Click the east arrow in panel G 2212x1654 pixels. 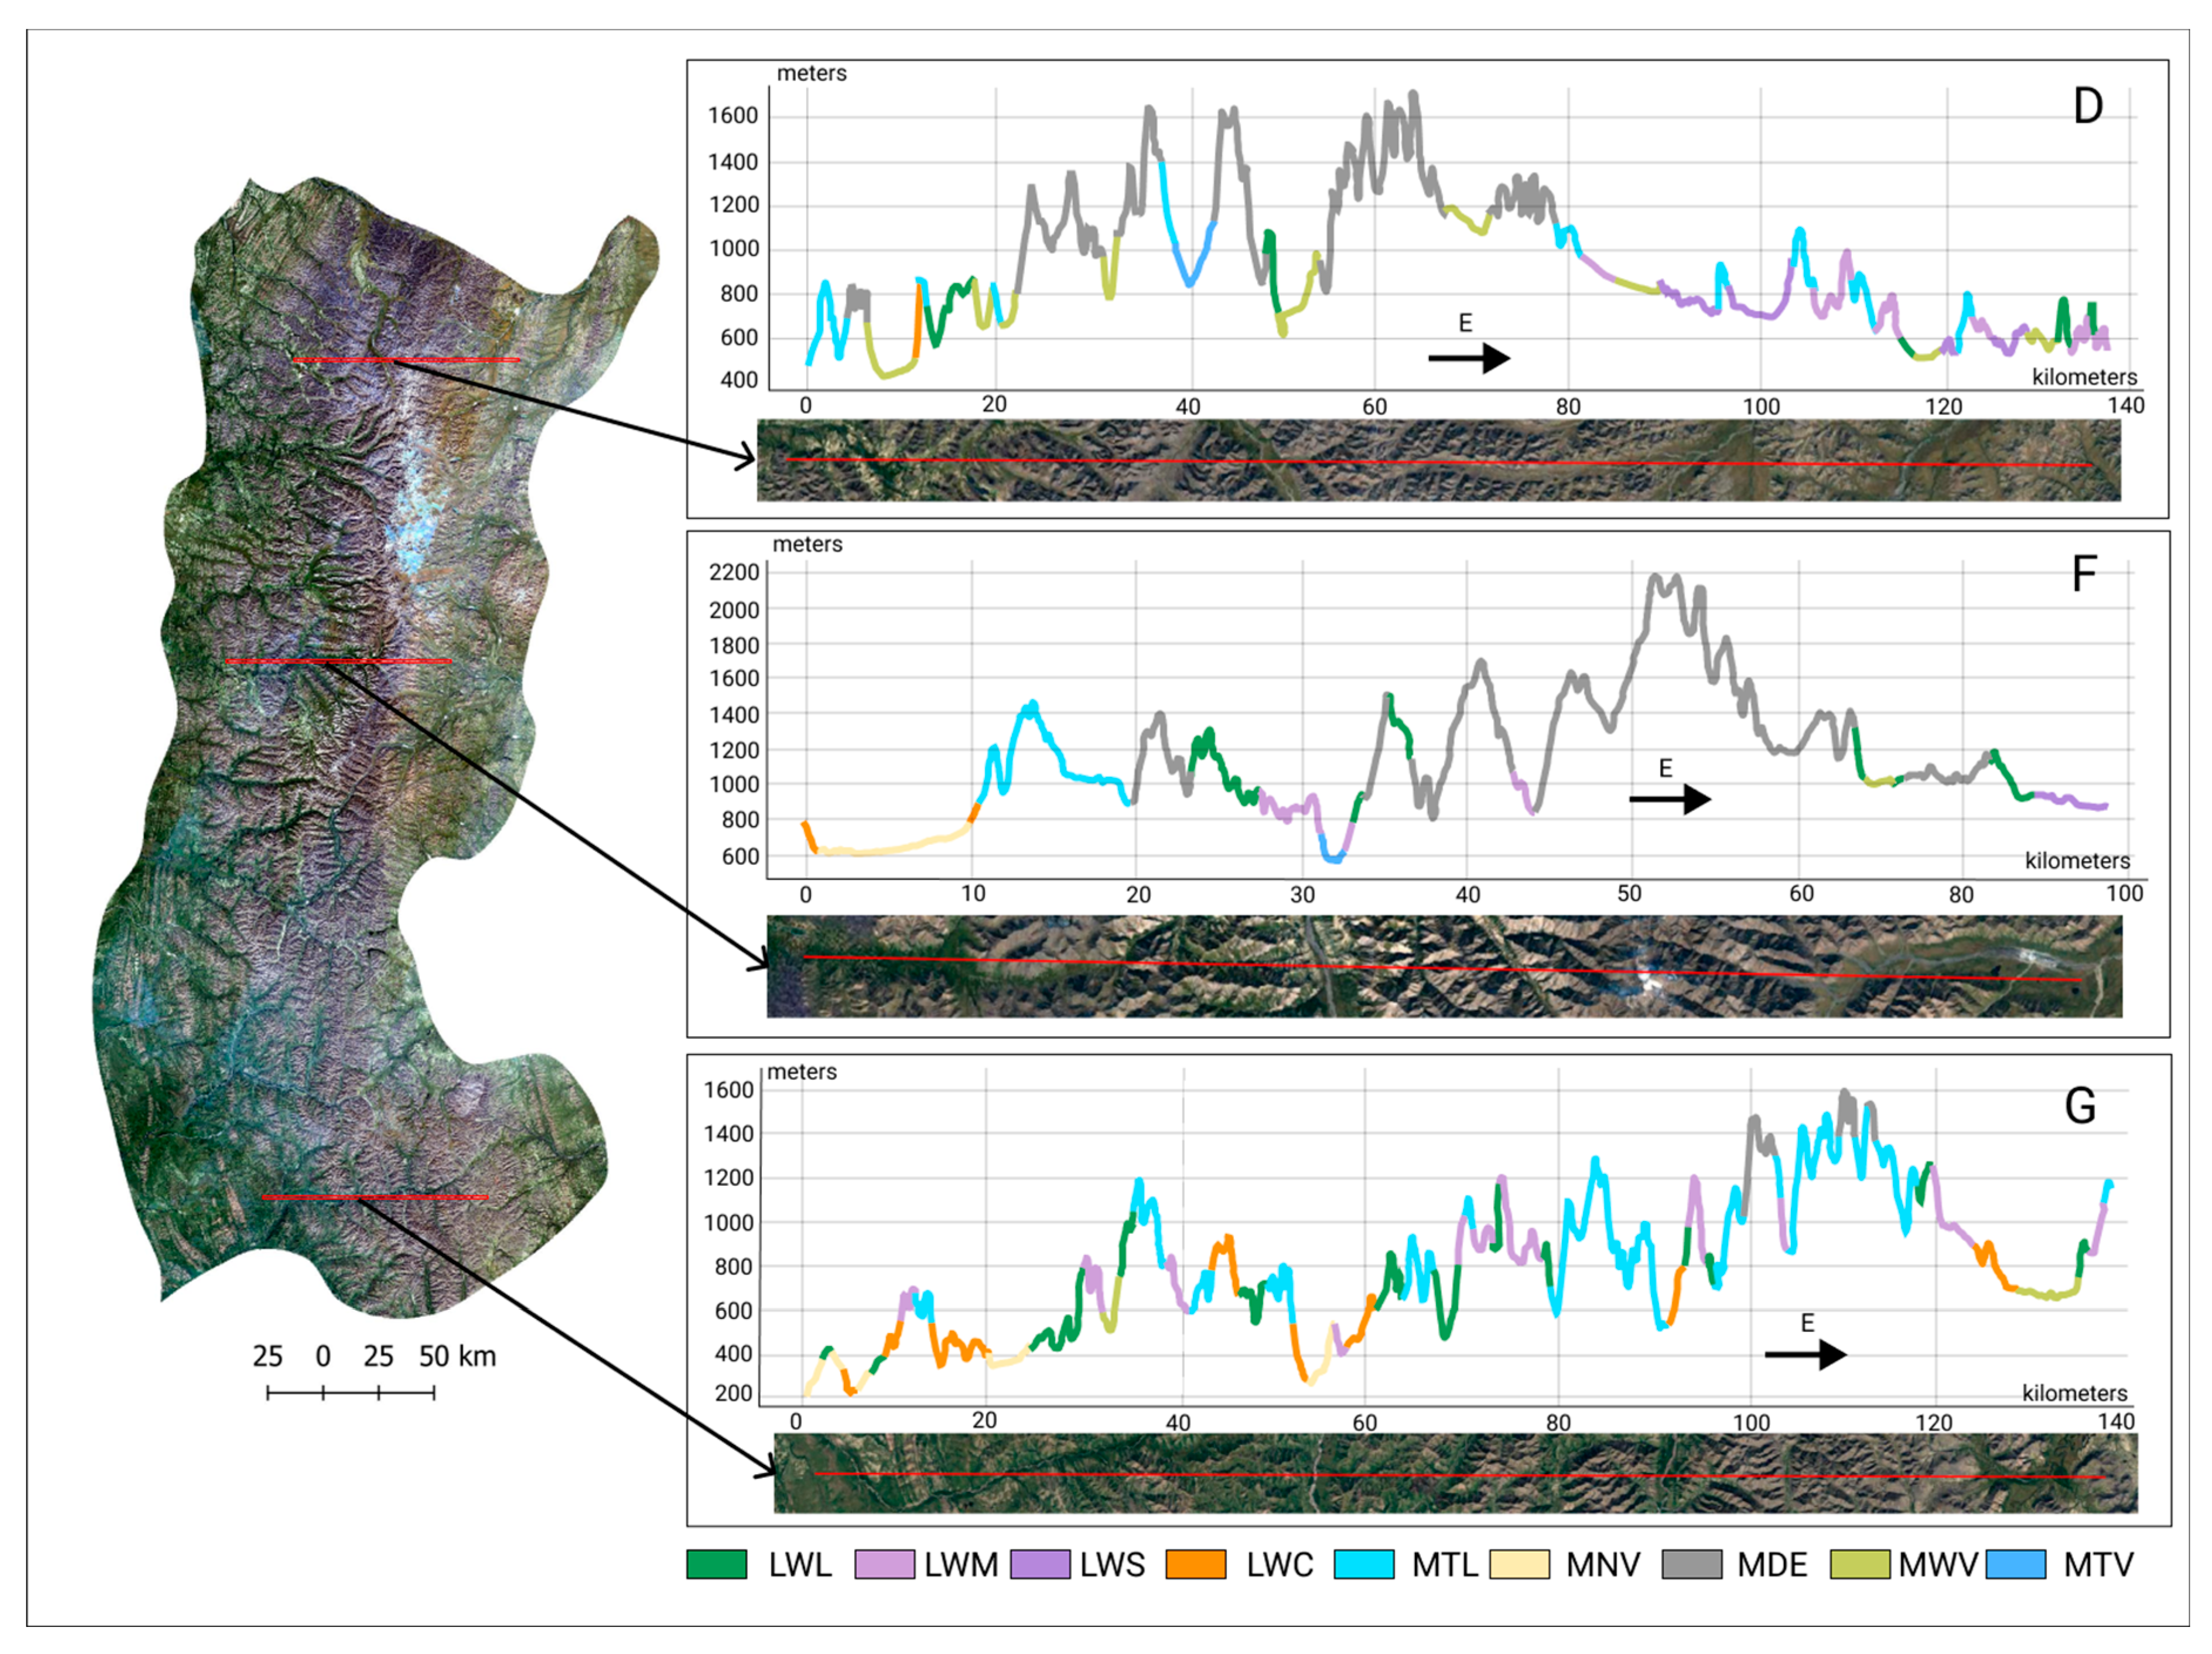[1805, 1355]
